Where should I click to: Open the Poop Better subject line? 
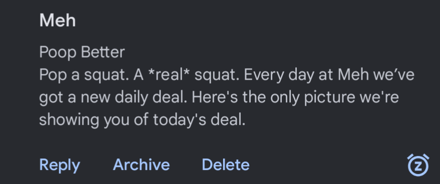[82, 52]
